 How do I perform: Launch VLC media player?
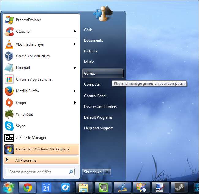(30, 44)
